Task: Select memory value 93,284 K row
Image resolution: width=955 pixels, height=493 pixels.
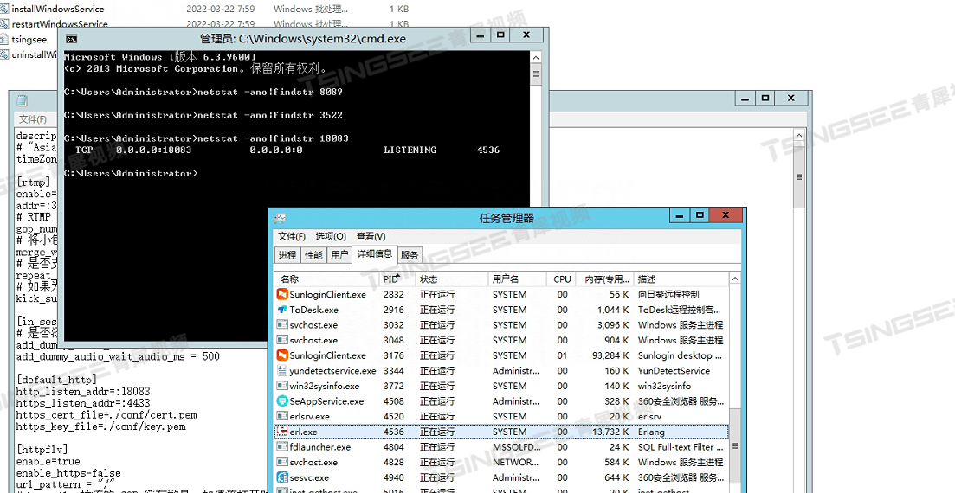Action: pos(610,355)
